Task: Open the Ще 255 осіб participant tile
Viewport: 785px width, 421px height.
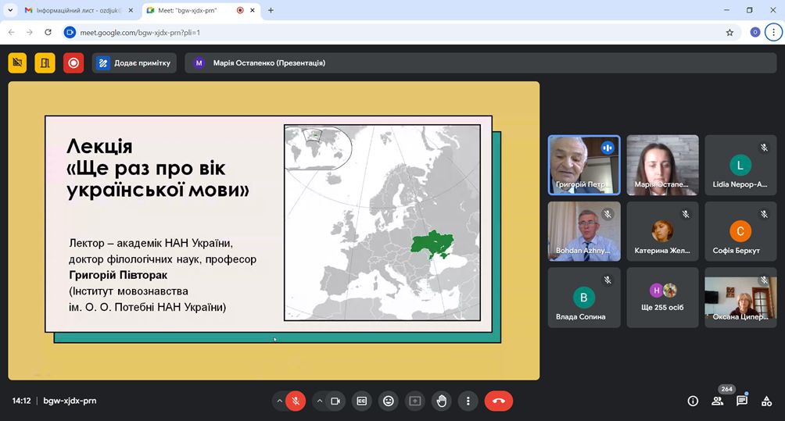Action: (x=662, y=298)
